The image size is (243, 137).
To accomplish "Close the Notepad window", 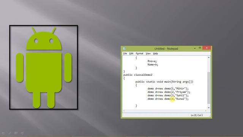I will pos(207,48).
